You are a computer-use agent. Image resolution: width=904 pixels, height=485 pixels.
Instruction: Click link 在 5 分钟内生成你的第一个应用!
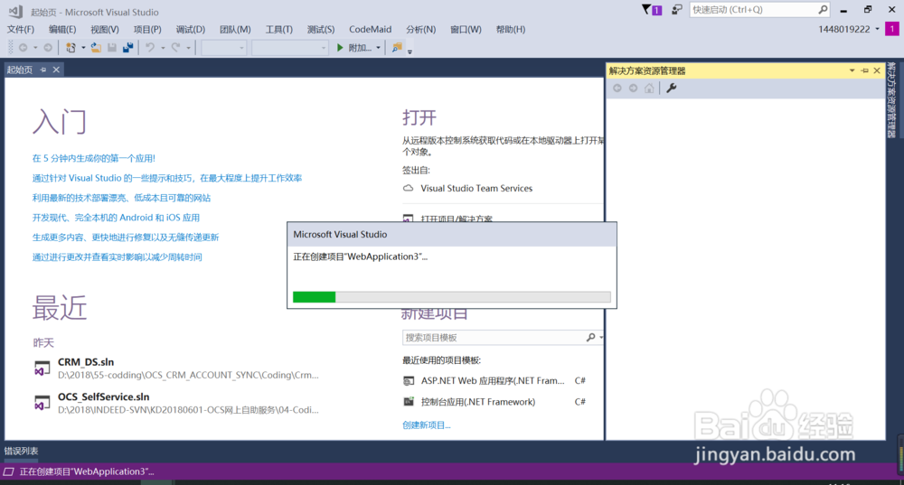[93, 158]
